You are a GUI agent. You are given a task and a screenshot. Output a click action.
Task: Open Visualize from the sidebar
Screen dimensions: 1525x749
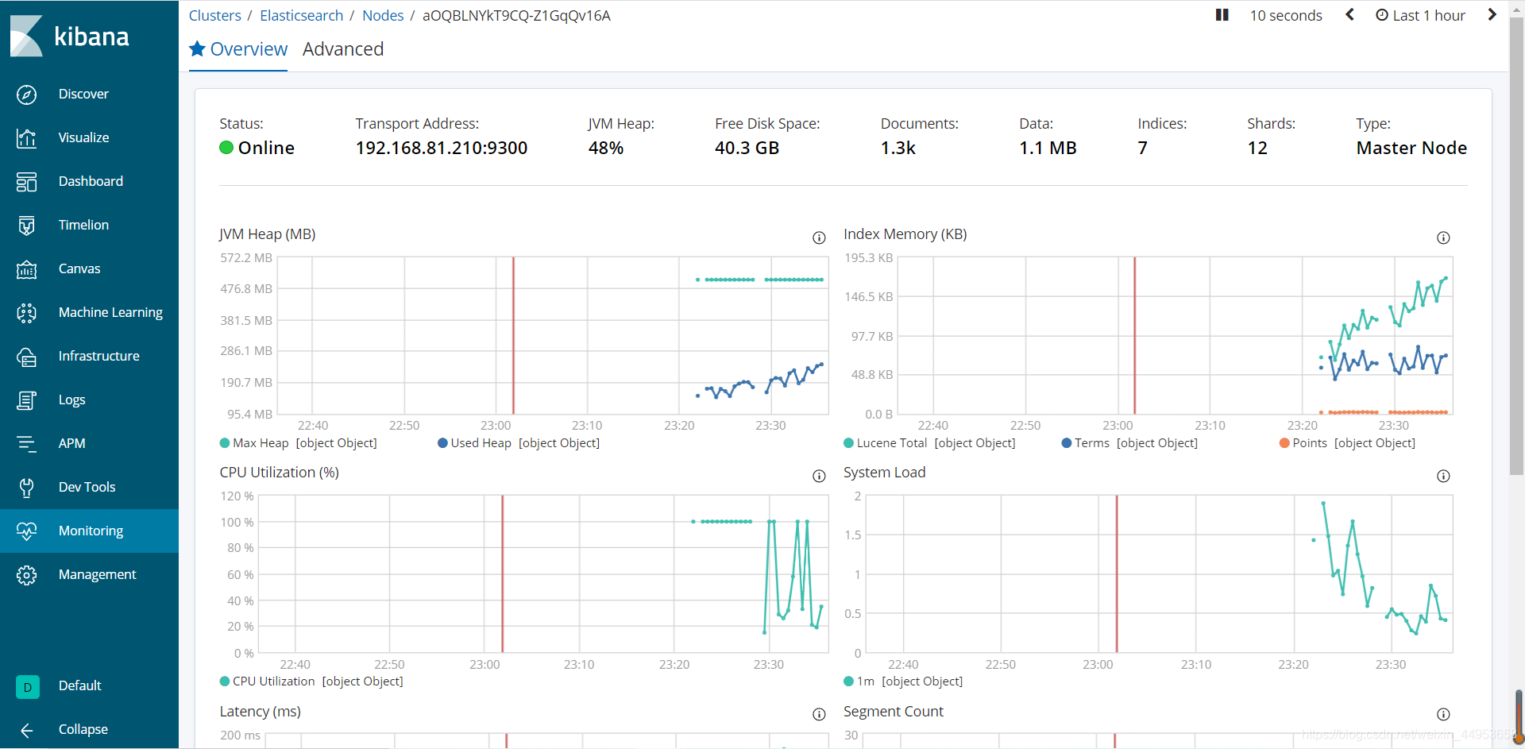(83, 138)
